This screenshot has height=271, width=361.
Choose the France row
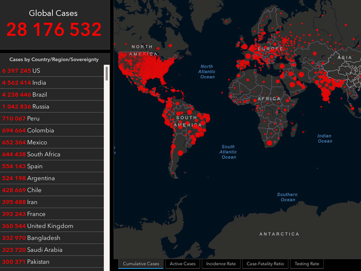coord(52,214)
